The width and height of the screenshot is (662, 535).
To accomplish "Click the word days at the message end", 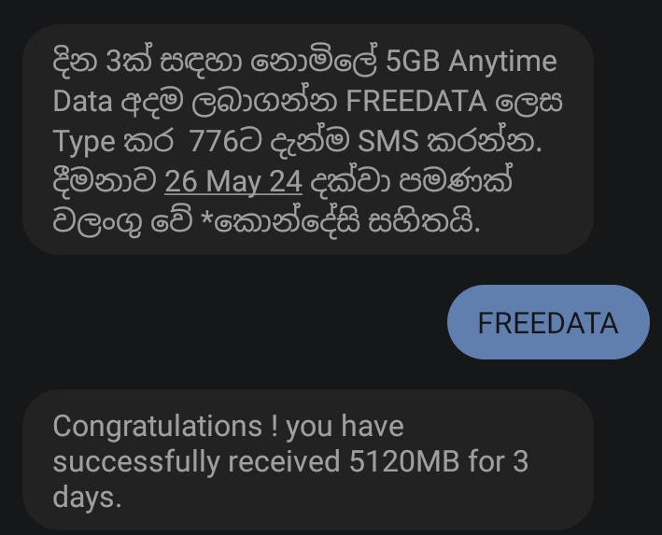I will (84, 499).
